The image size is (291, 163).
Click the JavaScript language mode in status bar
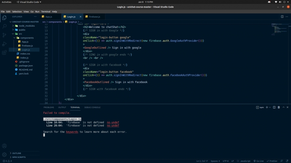(245, 161)
